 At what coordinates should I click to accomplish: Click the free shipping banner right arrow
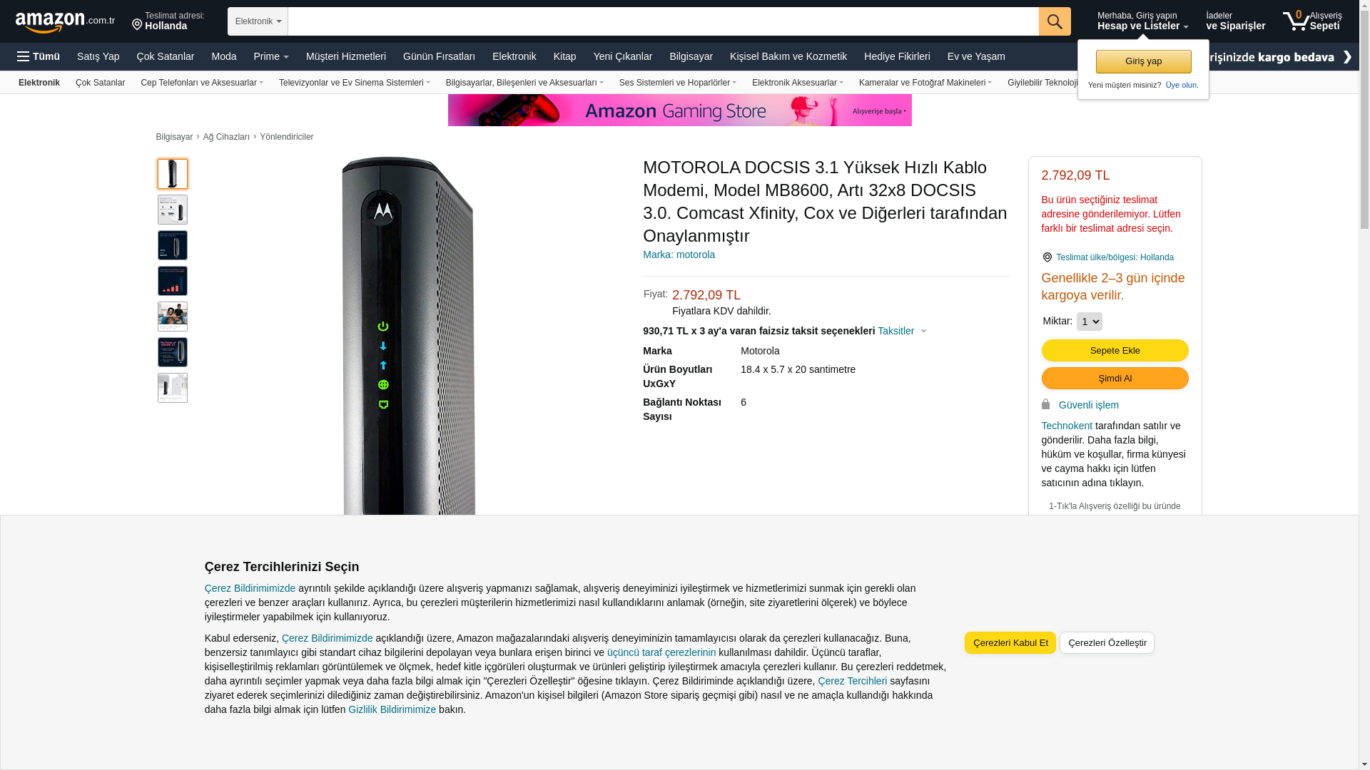click(1347, 57)
